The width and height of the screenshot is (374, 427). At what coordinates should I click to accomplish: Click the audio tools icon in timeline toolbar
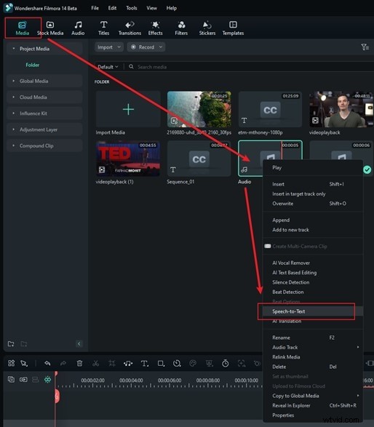pyautogui.click(x=128, y=363)
